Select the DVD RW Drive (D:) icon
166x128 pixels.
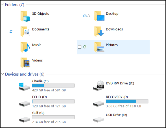point(99,85)
